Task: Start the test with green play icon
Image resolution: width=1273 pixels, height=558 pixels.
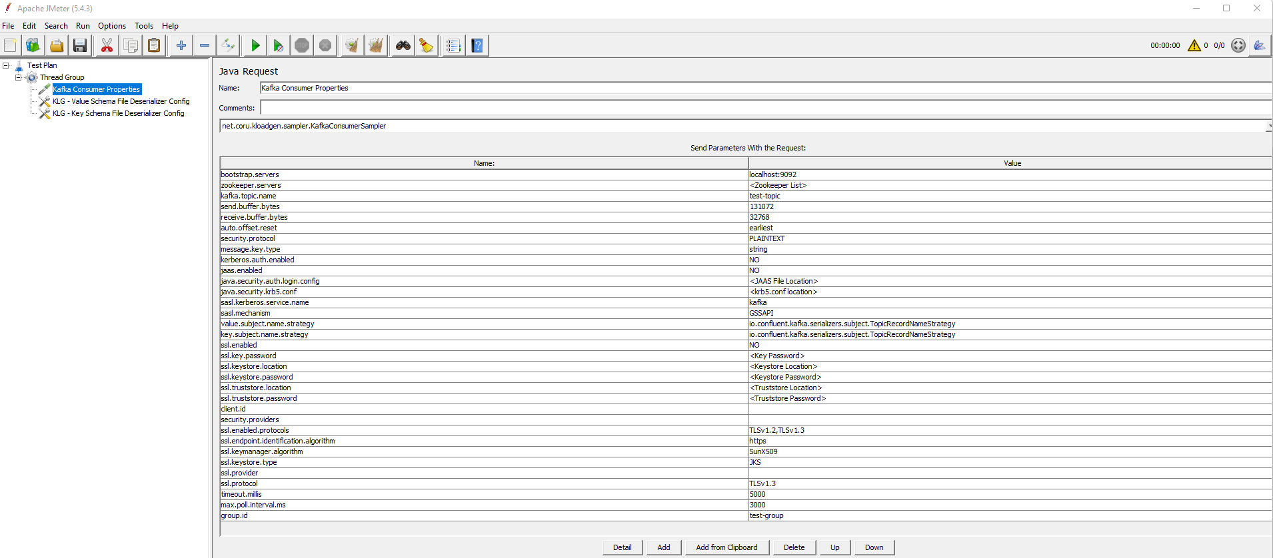Action: [255, 45]
